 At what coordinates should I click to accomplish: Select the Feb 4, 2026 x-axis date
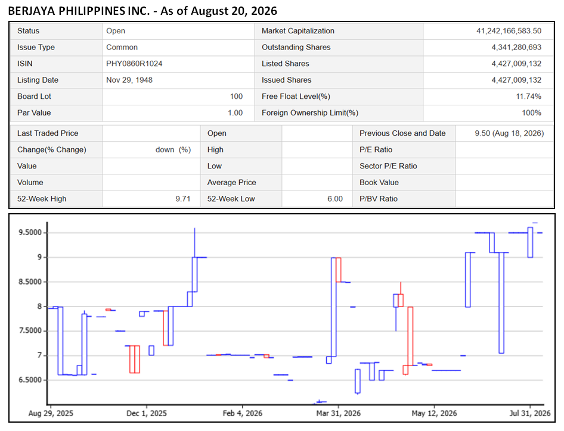tap(243, 413)
